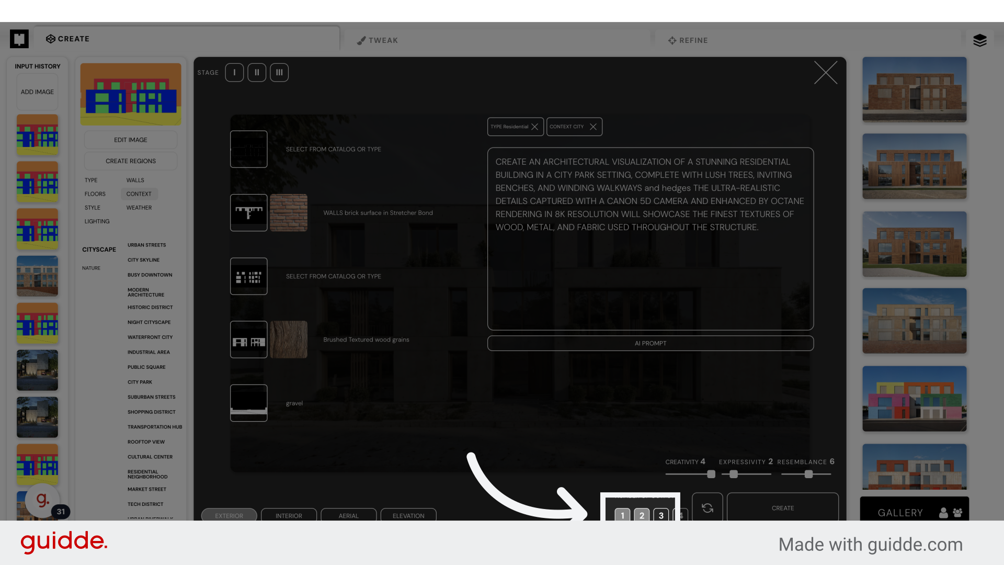Image resolution: width=1004 pixels, height=565 pixels.
Task: Switch to the TWEAK tab
Action: pyautogui.click(x=378, y=40)
